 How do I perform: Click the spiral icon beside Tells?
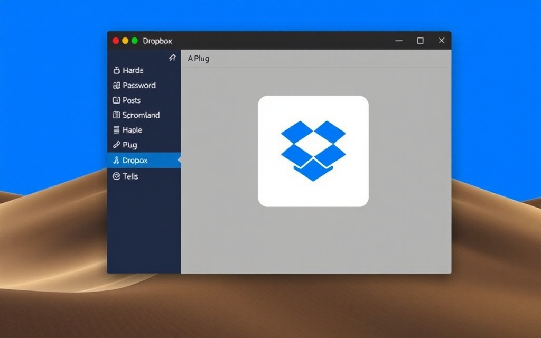pos(117,176)
